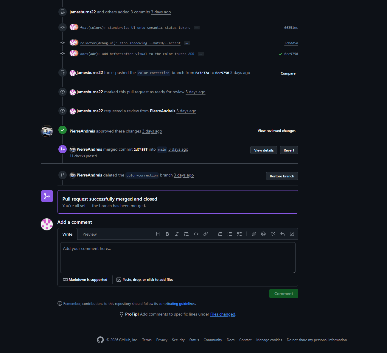Insert a task list
The image size is (387, 353).
click(x=239, y=234)
